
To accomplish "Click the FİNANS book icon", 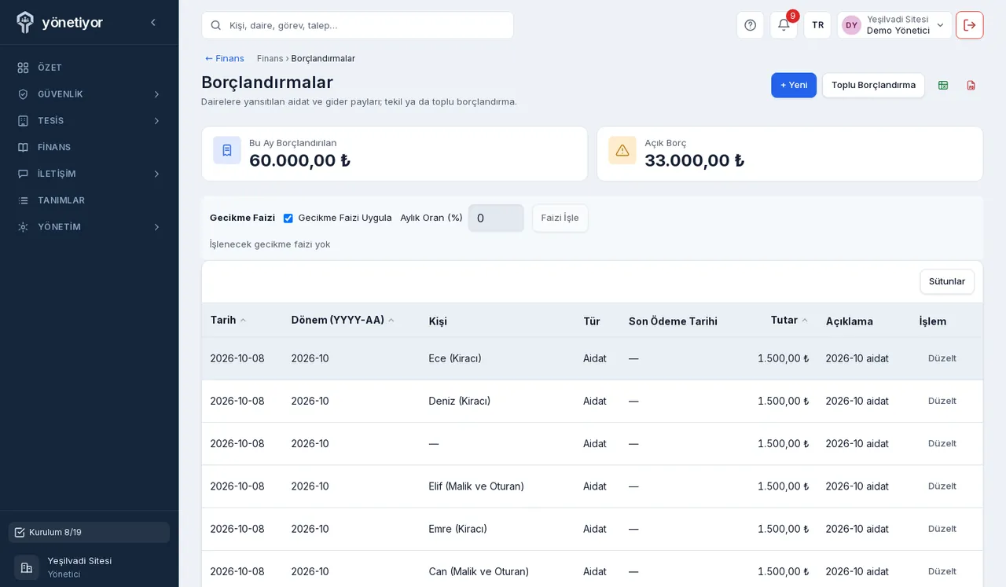I will (23, 147).
